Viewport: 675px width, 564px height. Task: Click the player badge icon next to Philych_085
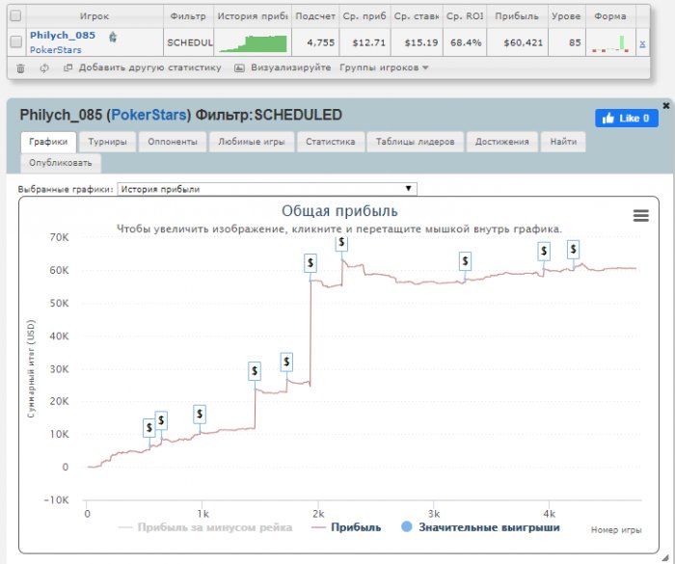113,37
